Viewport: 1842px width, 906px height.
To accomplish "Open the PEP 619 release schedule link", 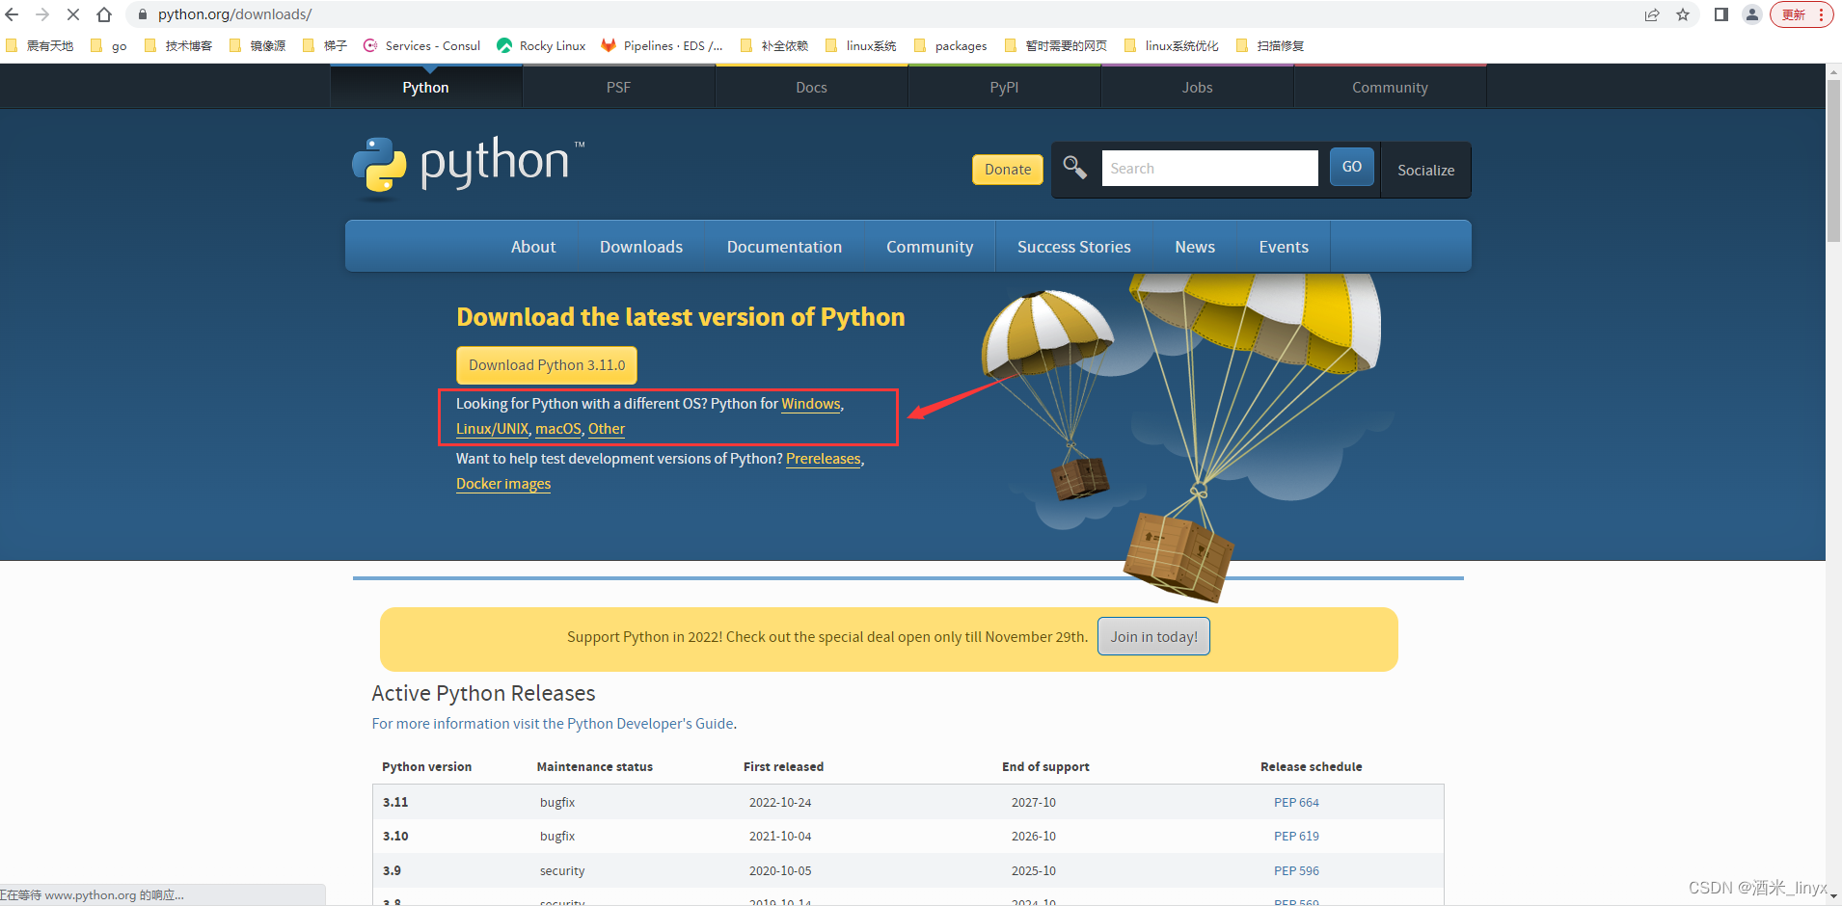I will (x=1296, y=836).
